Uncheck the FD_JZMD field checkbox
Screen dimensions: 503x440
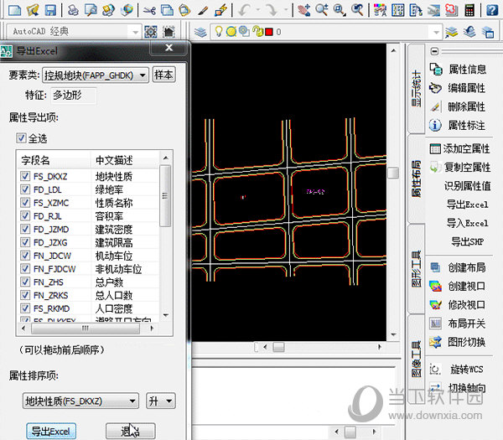tap(25, 229)
